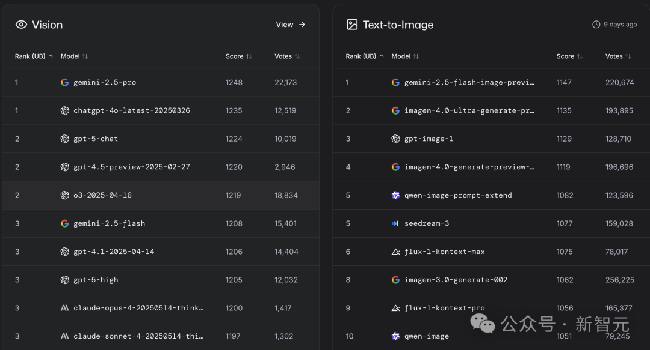Click the clock icon next to 9 days ago

coord(596,25)
